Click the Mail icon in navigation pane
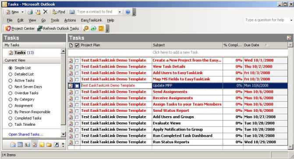Screen dimensions: 294x159 [13, 145]
